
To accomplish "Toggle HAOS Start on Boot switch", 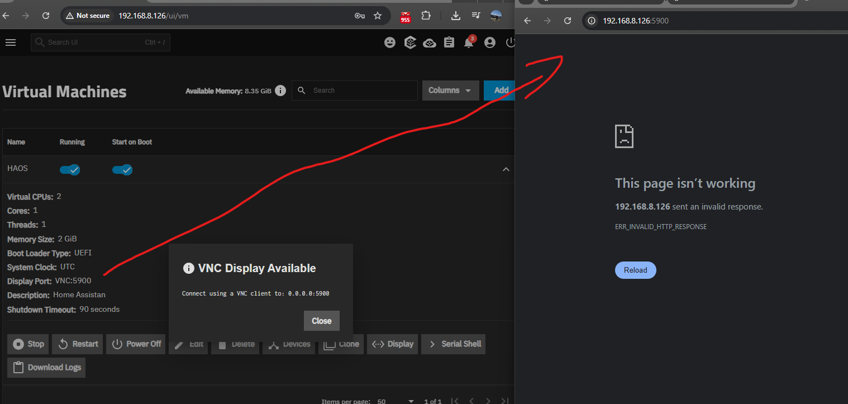I will [122, 169].
